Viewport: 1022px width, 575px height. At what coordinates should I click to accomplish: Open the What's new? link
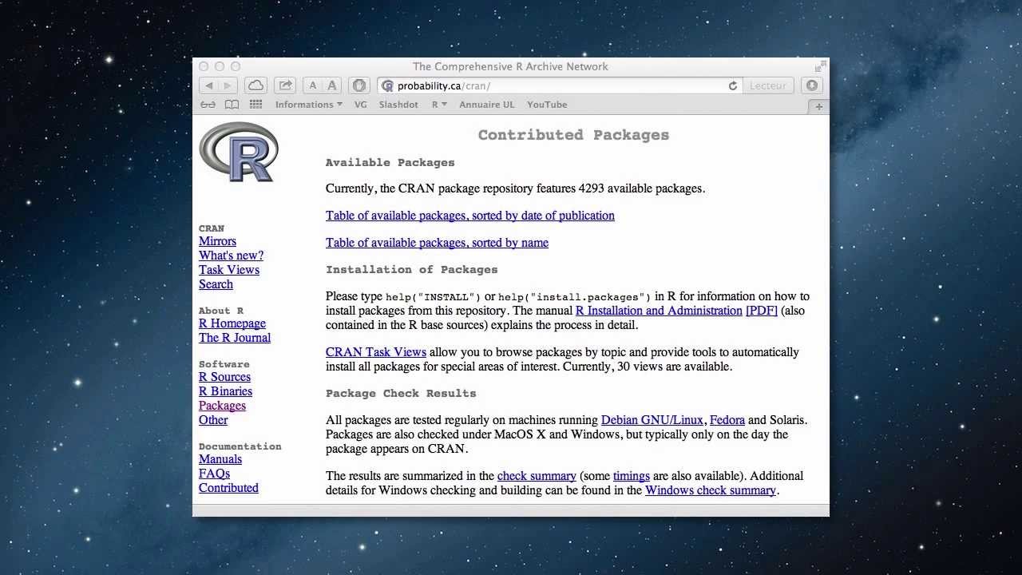coord(231,256)
